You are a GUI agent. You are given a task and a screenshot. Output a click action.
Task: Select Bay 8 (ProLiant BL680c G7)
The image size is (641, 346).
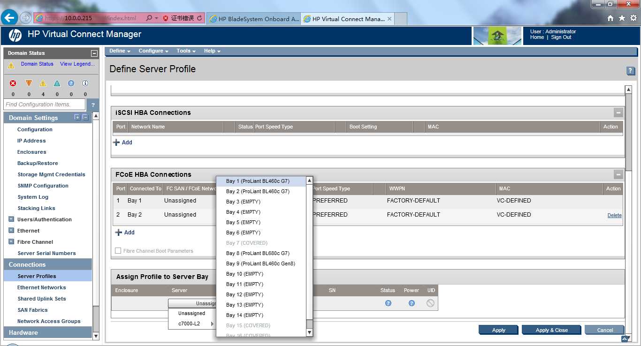[261, 253]
